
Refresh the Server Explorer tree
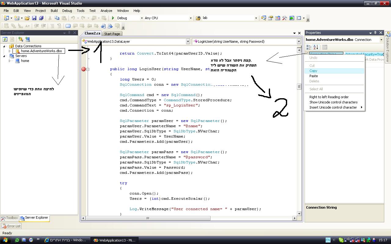pos(5,39)
